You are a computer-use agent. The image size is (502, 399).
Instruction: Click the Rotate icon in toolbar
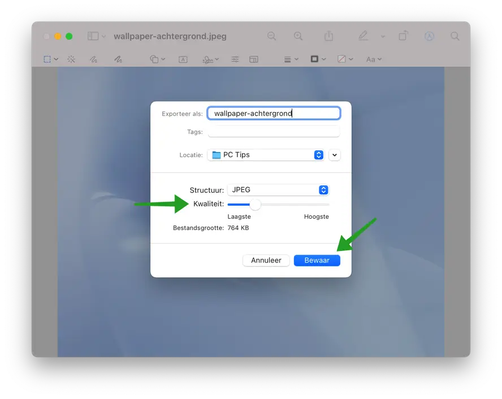click(x=404, y=36)
